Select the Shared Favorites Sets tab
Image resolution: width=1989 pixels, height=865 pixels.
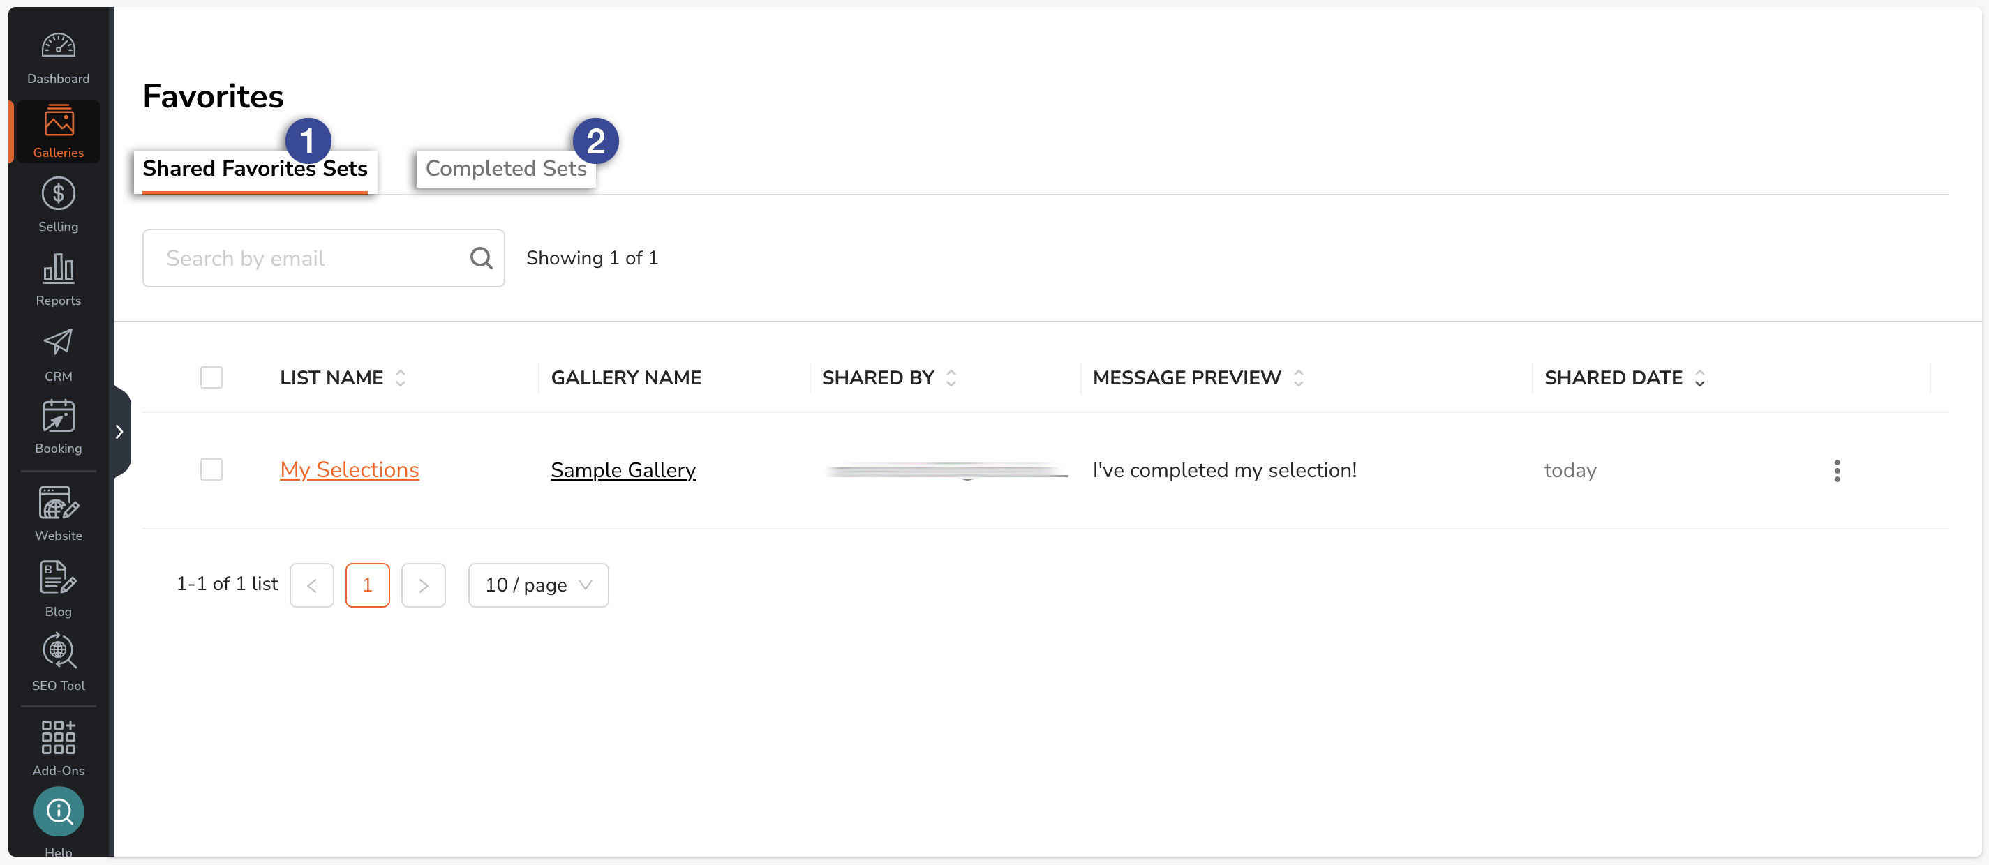pos(254,168)
